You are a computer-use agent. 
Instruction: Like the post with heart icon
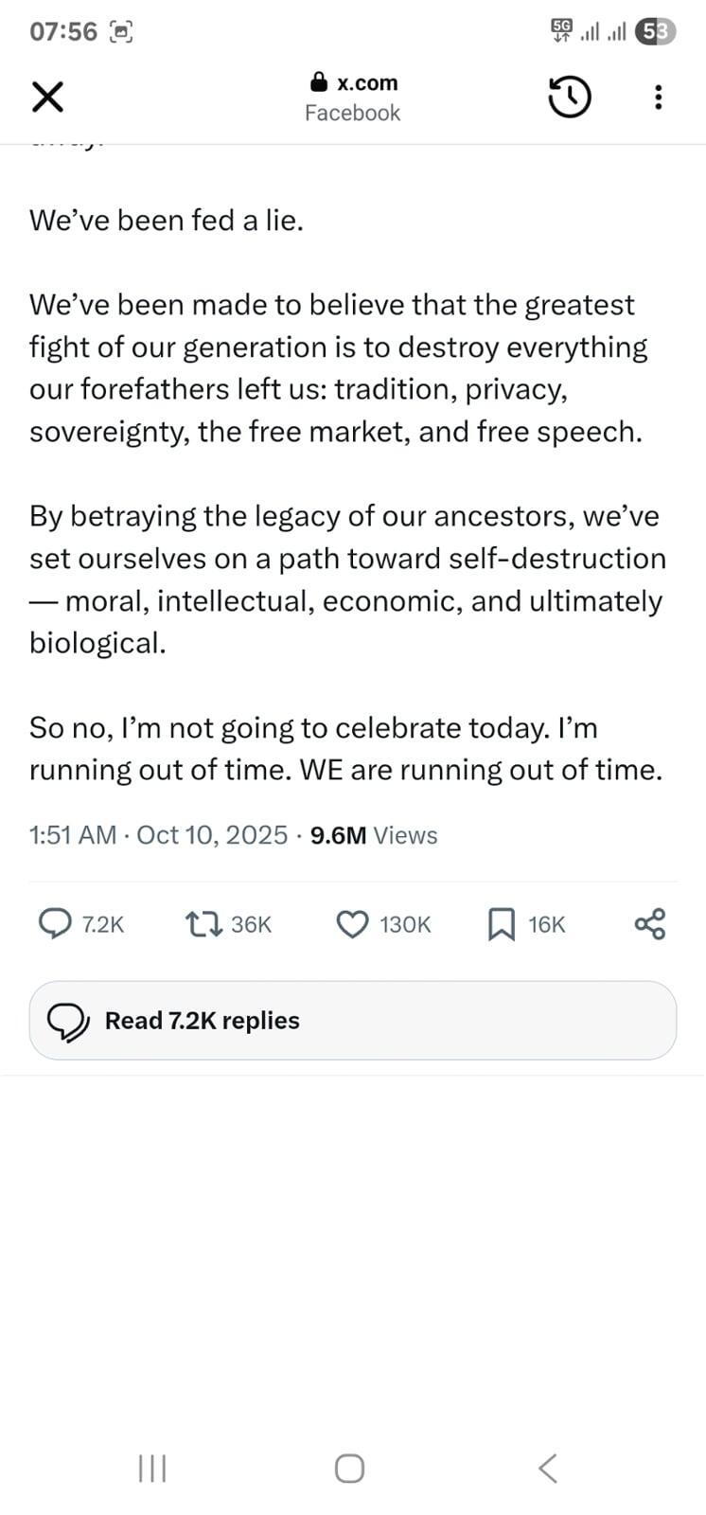353,923
